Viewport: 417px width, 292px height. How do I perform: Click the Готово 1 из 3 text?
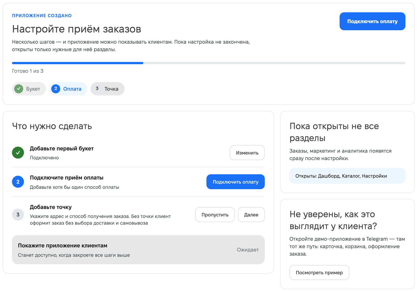[28, 71]
